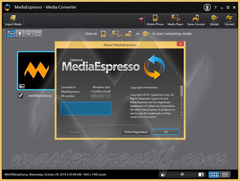Open the Upload toolbar option
This screenshot has height=181, width=240.
tap(214, 20)
